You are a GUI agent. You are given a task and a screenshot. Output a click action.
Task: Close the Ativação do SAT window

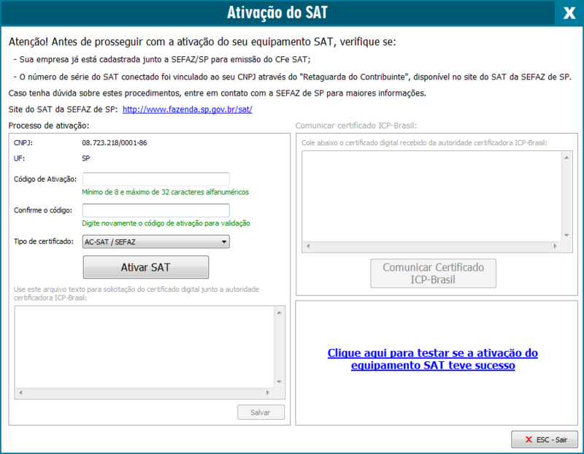[569, 12]
